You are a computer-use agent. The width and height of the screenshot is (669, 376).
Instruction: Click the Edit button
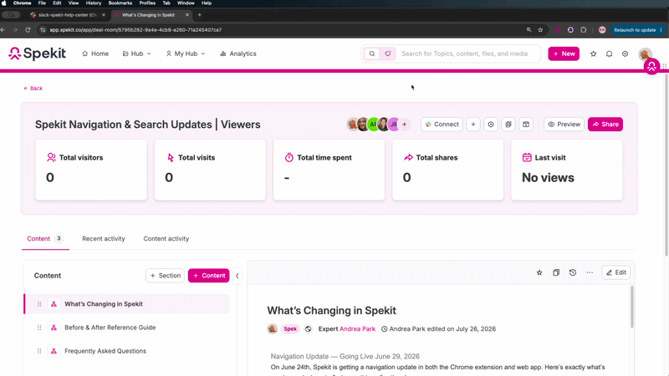pyautogui.click(x=616, y=272)
